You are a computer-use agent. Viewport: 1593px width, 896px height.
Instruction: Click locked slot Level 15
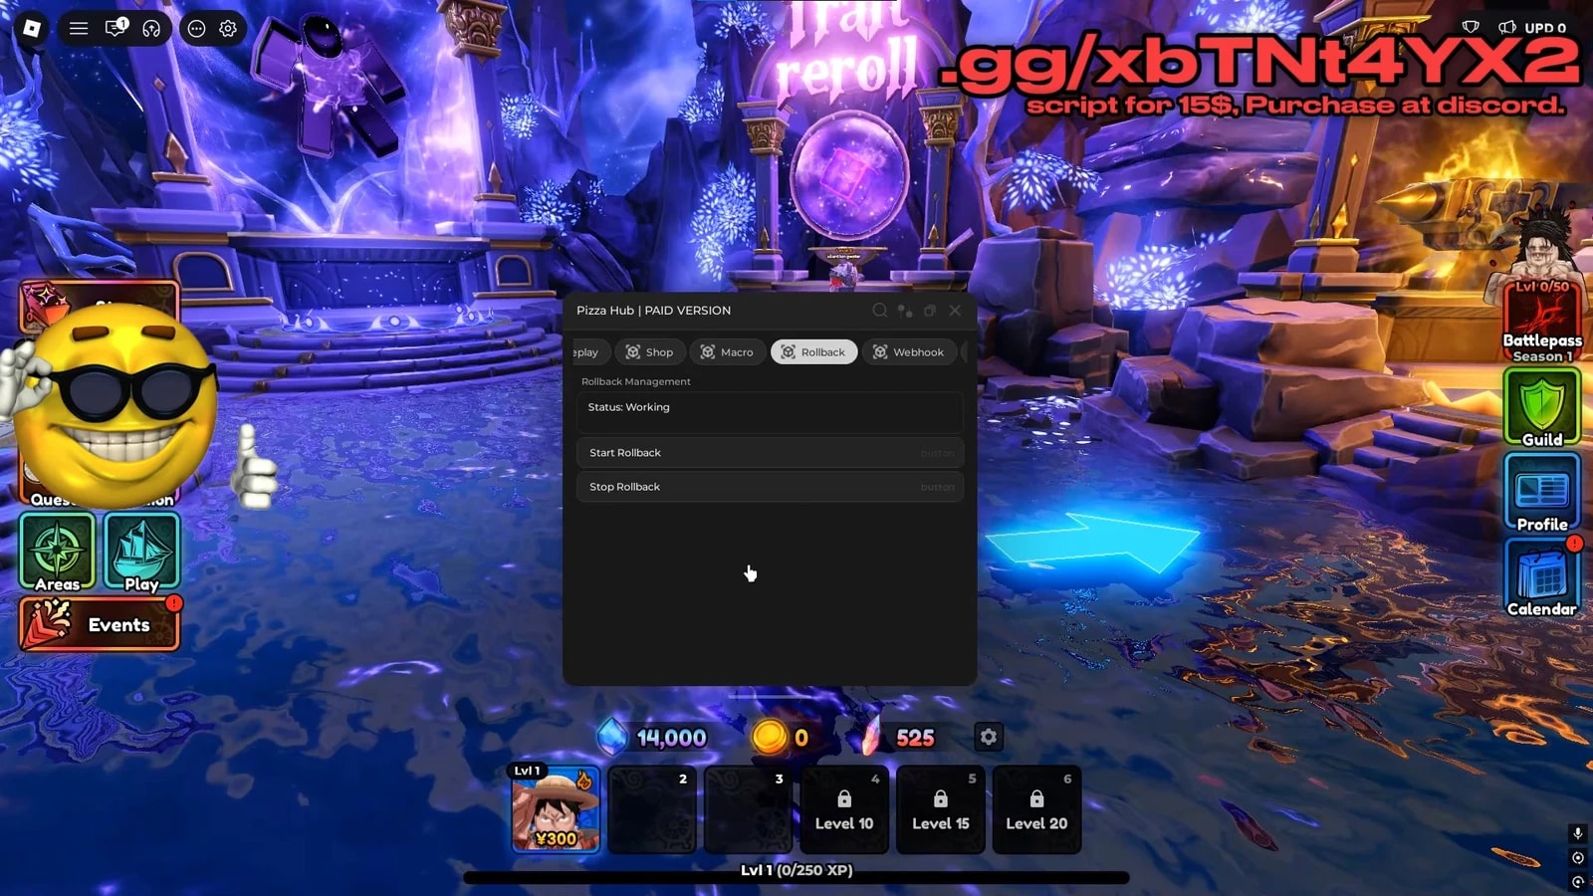941,809
